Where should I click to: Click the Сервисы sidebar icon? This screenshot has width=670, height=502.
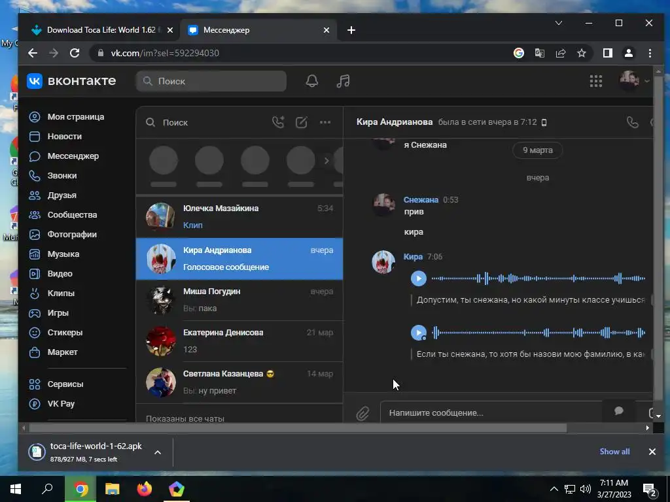[35, 384]
